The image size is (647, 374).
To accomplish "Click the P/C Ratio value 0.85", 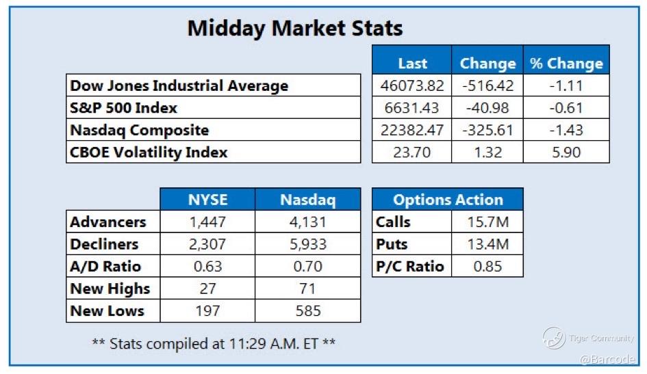I will (487, 266).
